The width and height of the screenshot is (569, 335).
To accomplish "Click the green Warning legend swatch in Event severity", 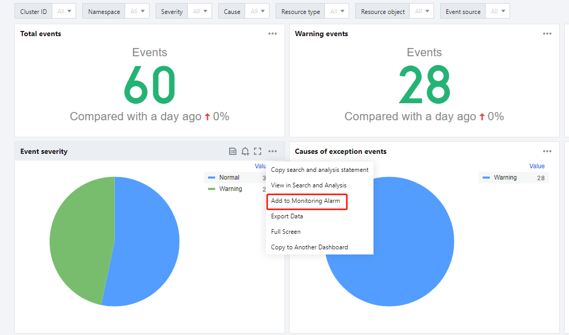I will click(x=212, y=189).
